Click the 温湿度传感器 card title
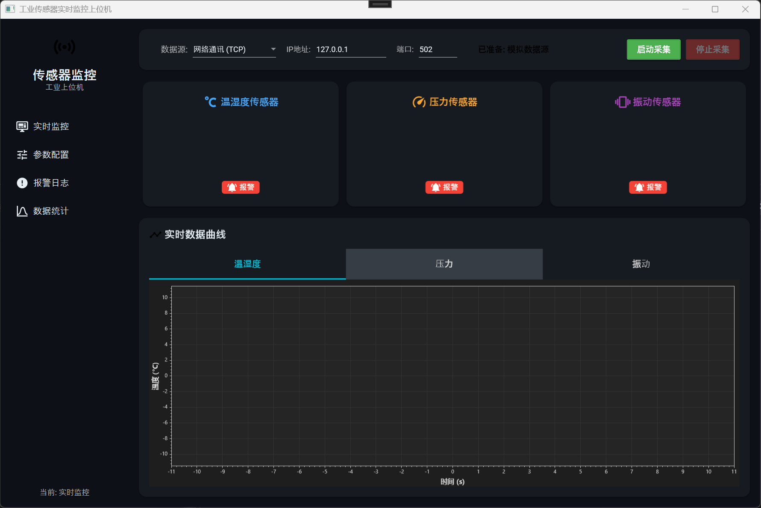761x508 pixels. click(x=250, y=102)
